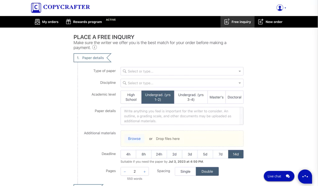Click the Academic level label
Image resolution: width=318 pixels, height=186 pixels.
(x=104, y=94)
